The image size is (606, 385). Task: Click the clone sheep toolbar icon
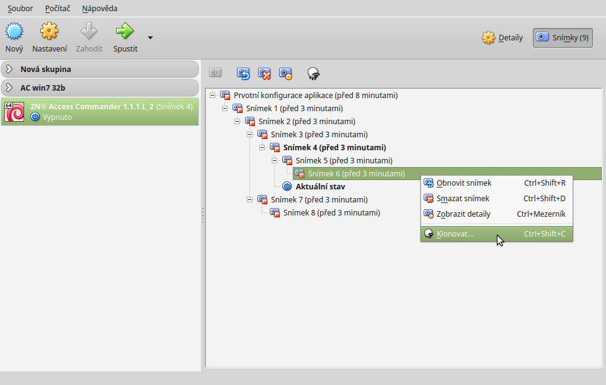coord(313,73)
